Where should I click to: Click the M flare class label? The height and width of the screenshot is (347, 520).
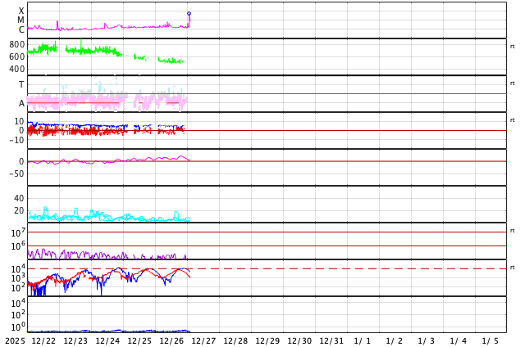point(21,20)
